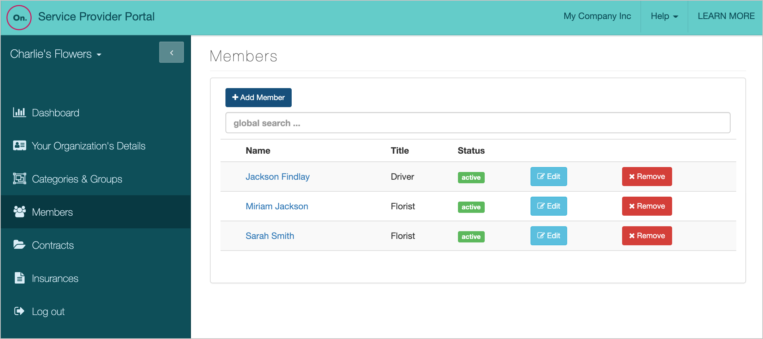Open Jackson Findlay's member profile link
The image size is (763, 339).
coord(278,177)
